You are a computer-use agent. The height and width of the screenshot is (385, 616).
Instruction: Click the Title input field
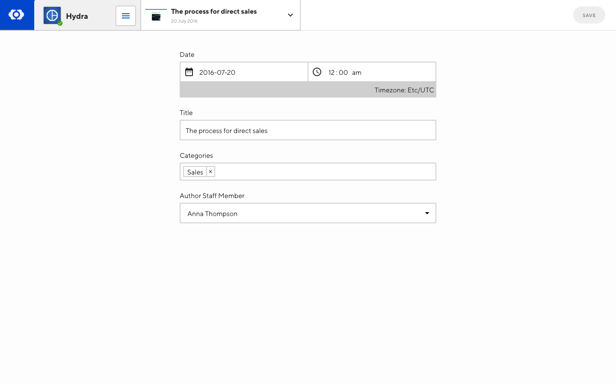coord(308,130)
